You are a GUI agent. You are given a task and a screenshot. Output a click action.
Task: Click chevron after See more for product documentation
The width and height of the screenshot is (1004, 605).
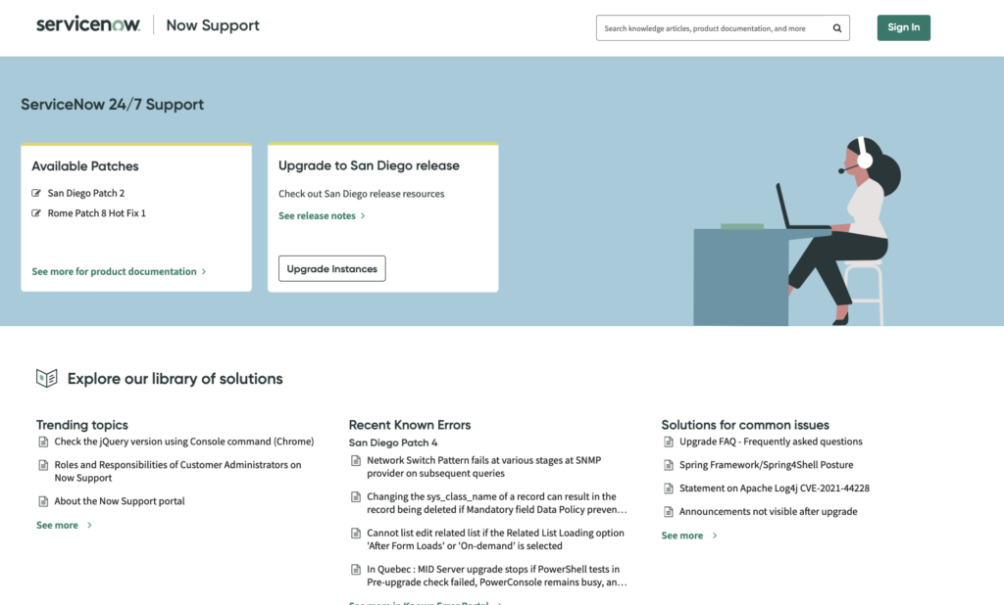(204, 272)
